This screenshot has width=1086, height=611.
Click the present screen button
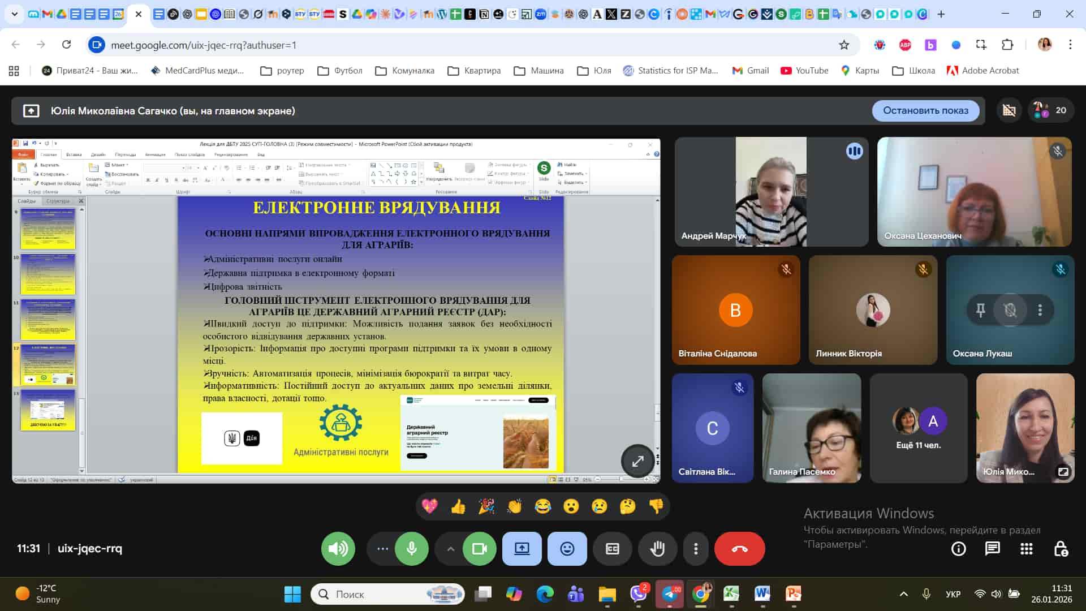coord(522,549)
